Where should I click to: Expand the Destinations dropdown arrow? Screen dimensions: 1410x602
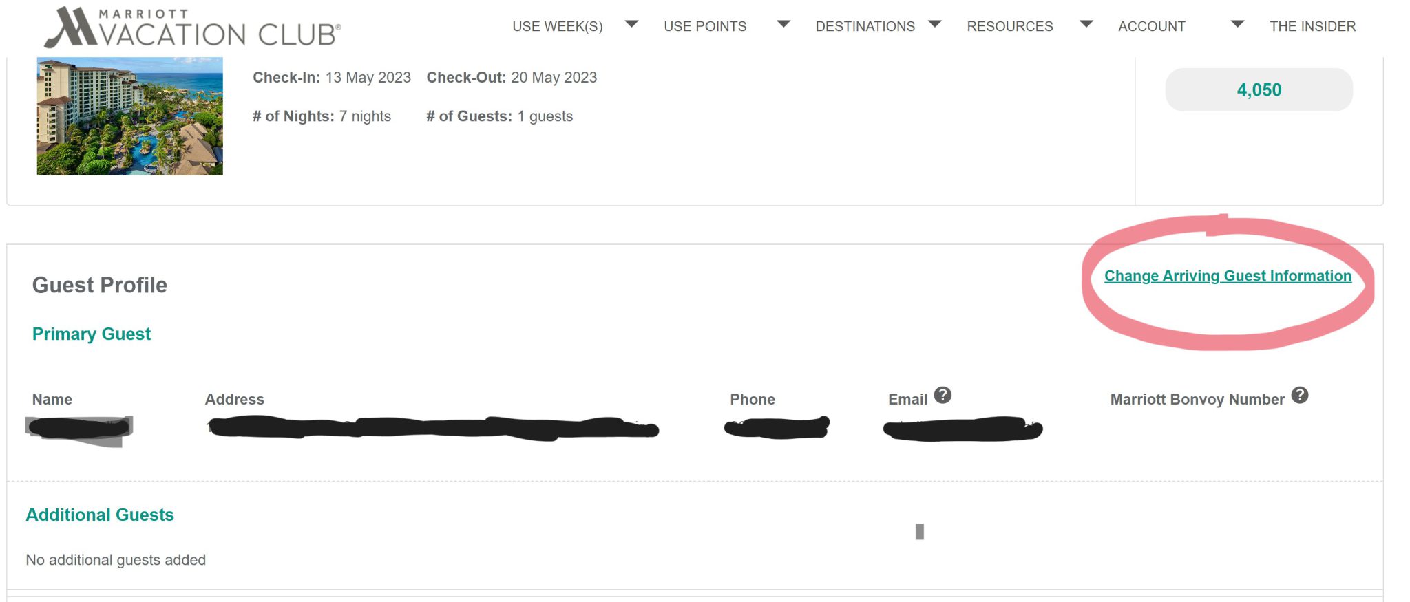point(934,24)
